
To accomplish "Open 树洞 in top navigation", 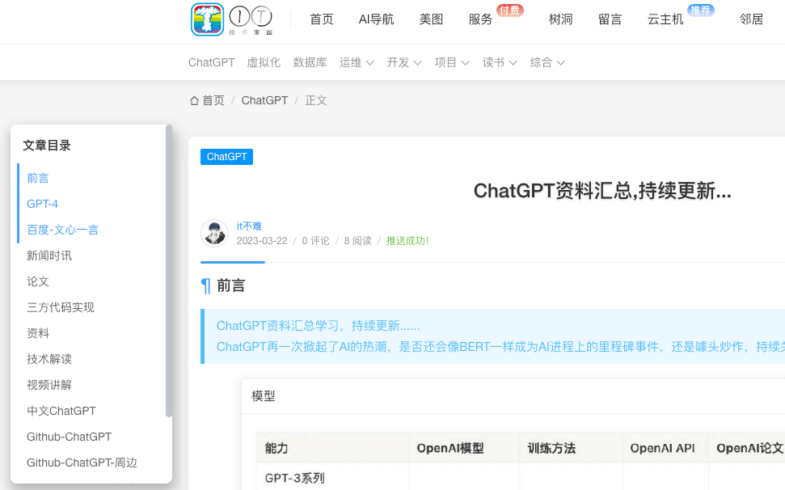I will (x=561, y=19).
